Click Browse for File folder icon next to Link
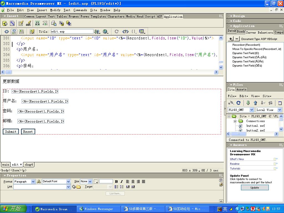This screenshot has width=284, height=213. (78, 187)
